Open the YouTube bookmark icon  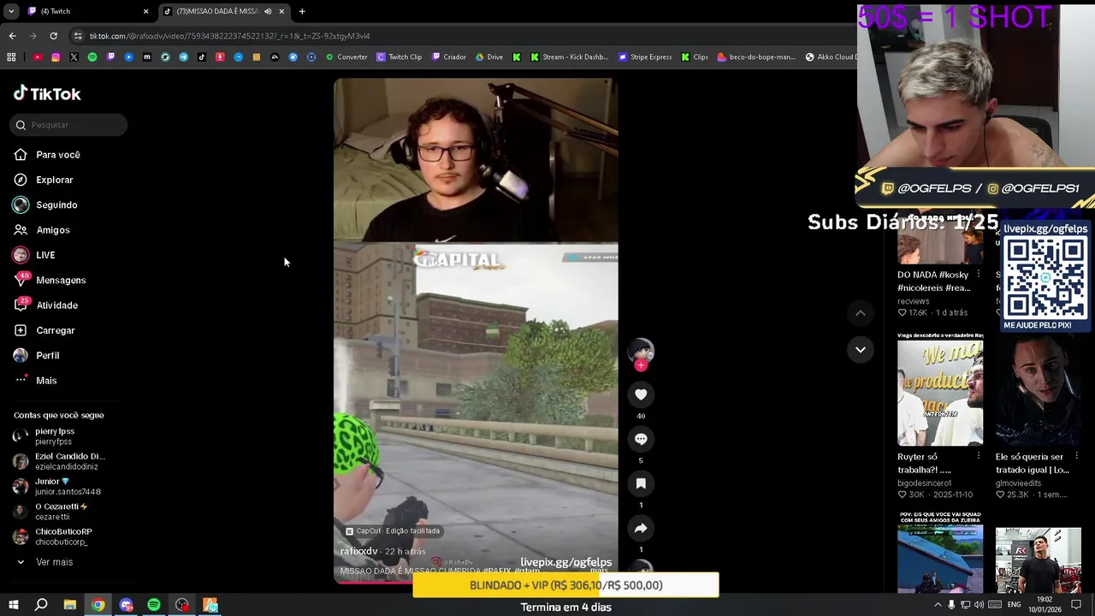pyautogui.click(x=38, y=57)
